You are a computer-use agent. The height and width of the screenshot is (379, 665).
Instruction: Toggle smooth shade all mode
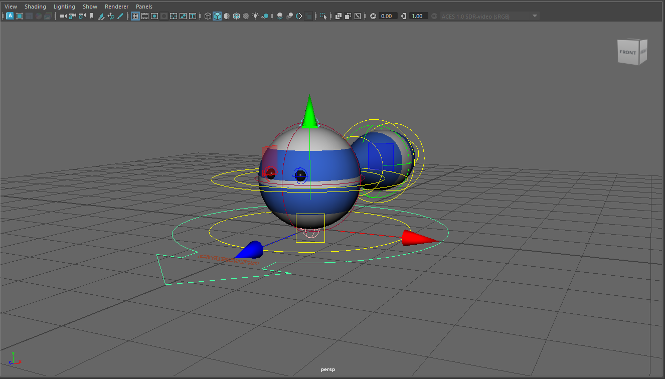[217, 16]
